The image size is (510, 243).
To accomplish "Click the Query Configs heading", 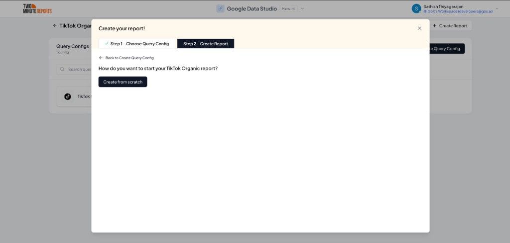I will 73,46.
